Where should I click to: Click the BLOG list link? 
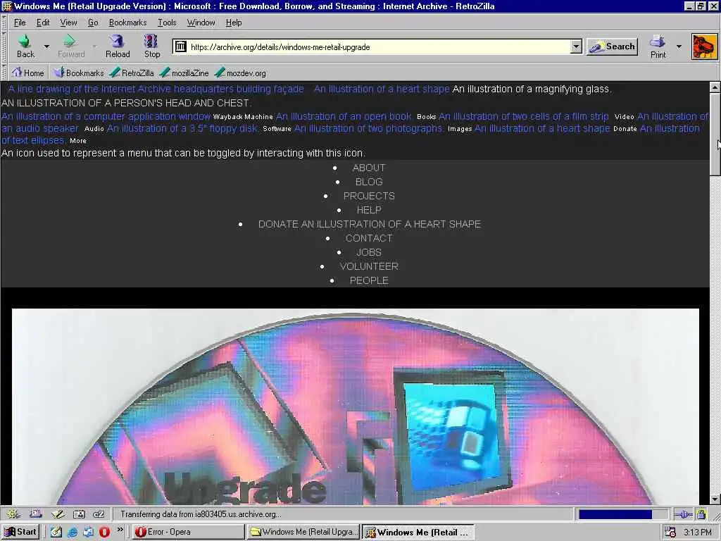(x=369, y=182)
